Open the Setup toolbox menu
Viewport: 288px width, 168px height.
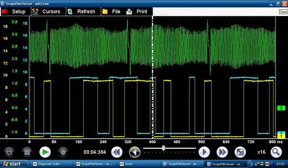point(15,12)
